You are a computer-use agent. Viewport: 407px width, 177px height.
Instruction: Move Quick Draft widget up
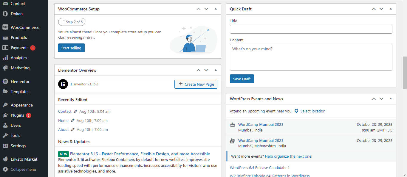pos(374,9)
